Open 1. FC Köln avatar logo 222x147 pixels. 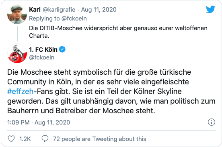17,53
